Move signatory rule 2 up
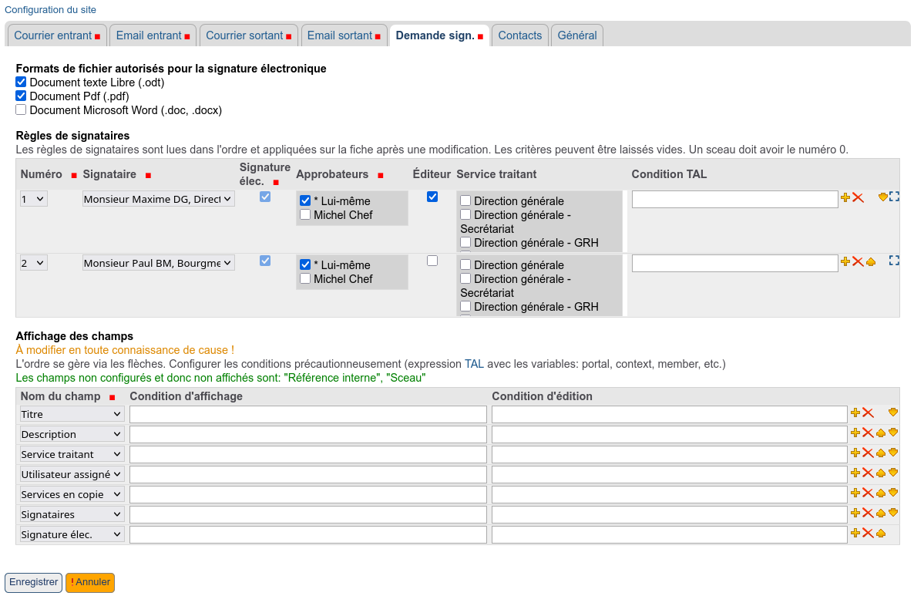914x596 pixels. pyautogui.click(x=871, y=262)
